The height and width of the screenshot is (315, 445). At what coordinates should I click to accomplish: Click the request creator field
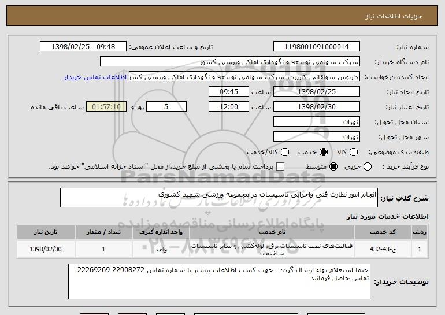click(244, 77)
